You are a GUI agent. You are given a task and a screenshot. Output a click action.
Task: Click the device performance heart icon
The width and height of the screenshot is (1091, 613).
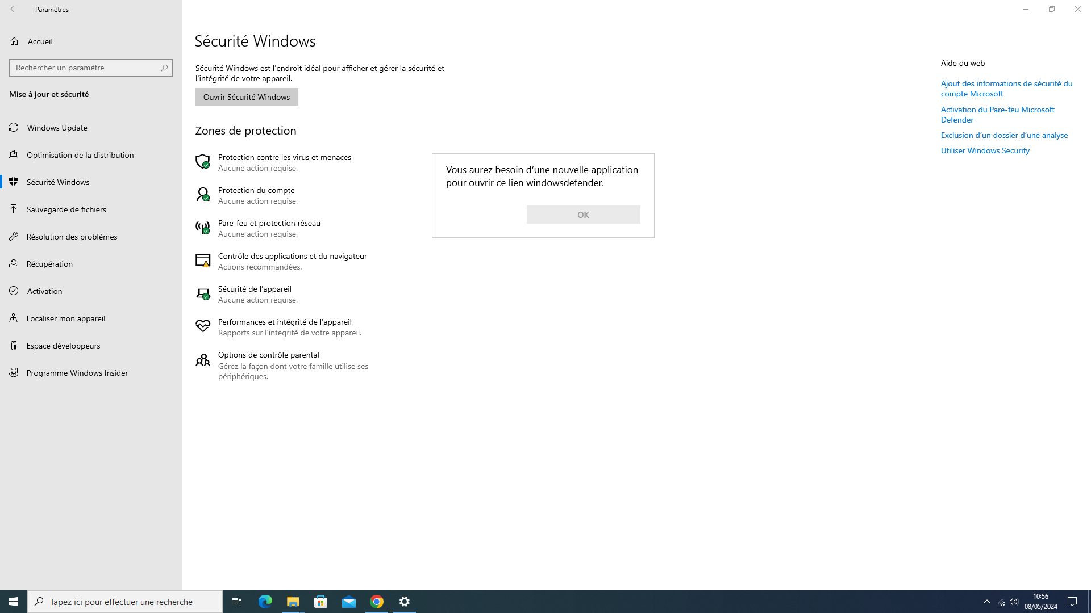click(203, 326)
